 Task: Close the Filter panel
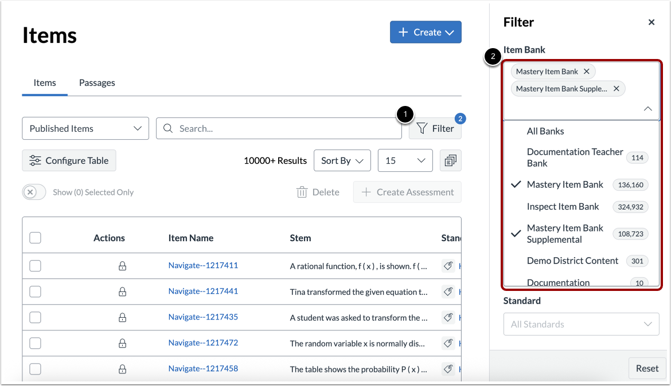pos(651,22)
